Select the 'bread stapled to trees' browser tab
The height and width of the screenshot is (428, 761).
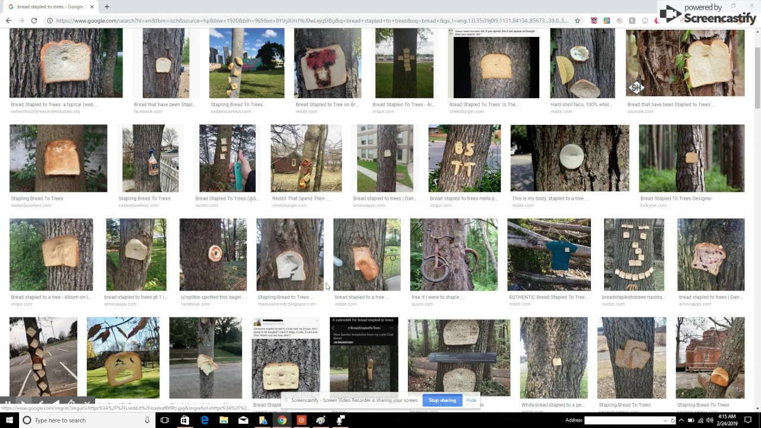(x=51, y=7)
